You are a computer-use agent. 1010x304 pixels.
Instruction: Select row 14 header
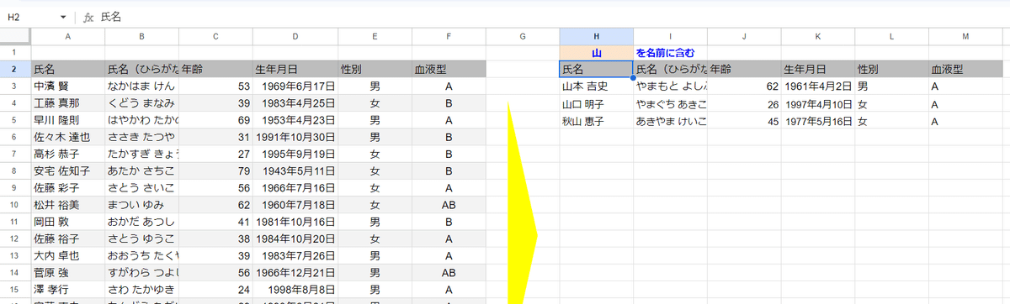[15, 273]
